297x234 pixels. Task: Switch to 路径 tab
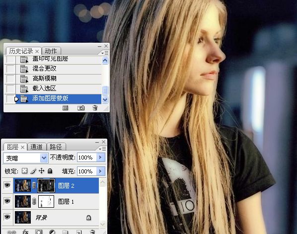pyautogui.click(x=56, y=147)
